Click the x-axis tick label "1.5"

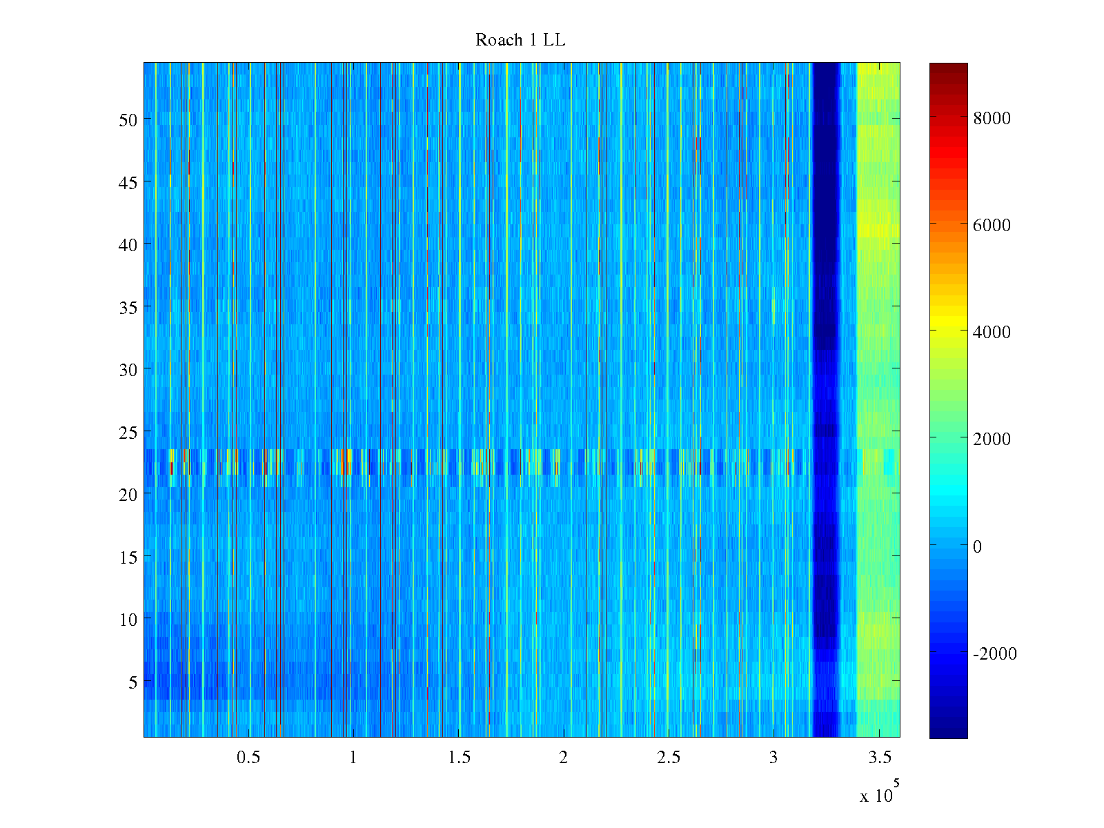(459, 758)
